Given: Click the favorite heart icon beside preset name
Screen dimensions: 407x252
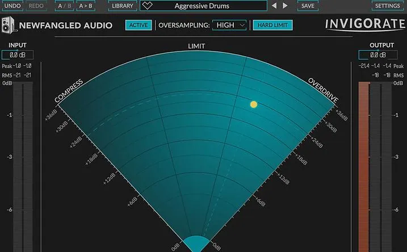Looking at the screenshot, I should (x=148, y=6).
